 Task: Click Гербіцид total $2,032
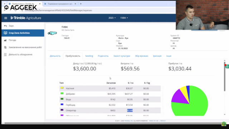[x=112, y=105]
